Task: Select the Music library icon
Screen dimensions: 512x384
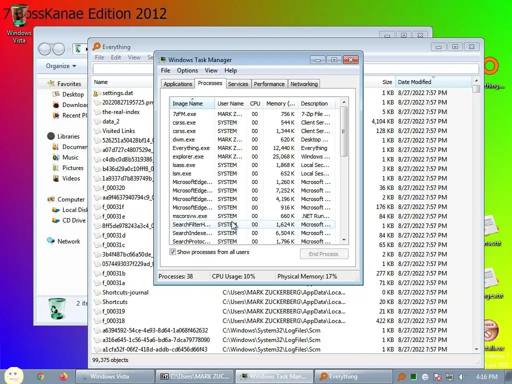Action: [56, 157]
